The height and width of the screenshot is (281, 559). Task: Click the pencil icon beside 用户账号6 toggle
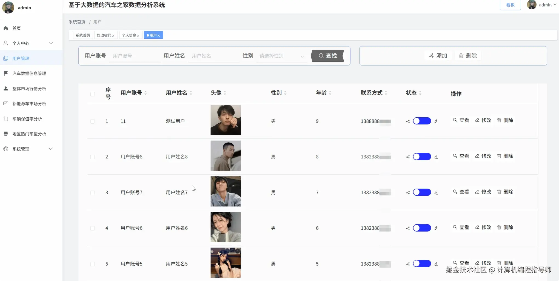click(436, 228)
